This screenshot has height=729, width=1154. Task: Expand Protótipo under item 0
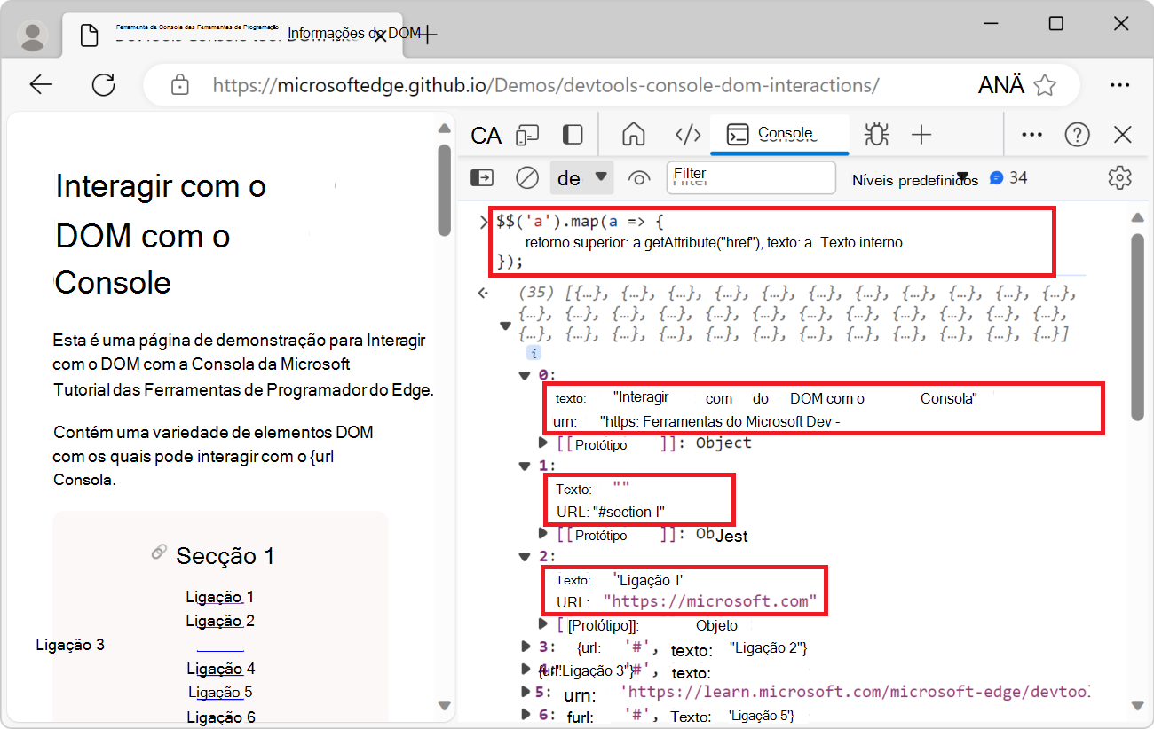544,442
